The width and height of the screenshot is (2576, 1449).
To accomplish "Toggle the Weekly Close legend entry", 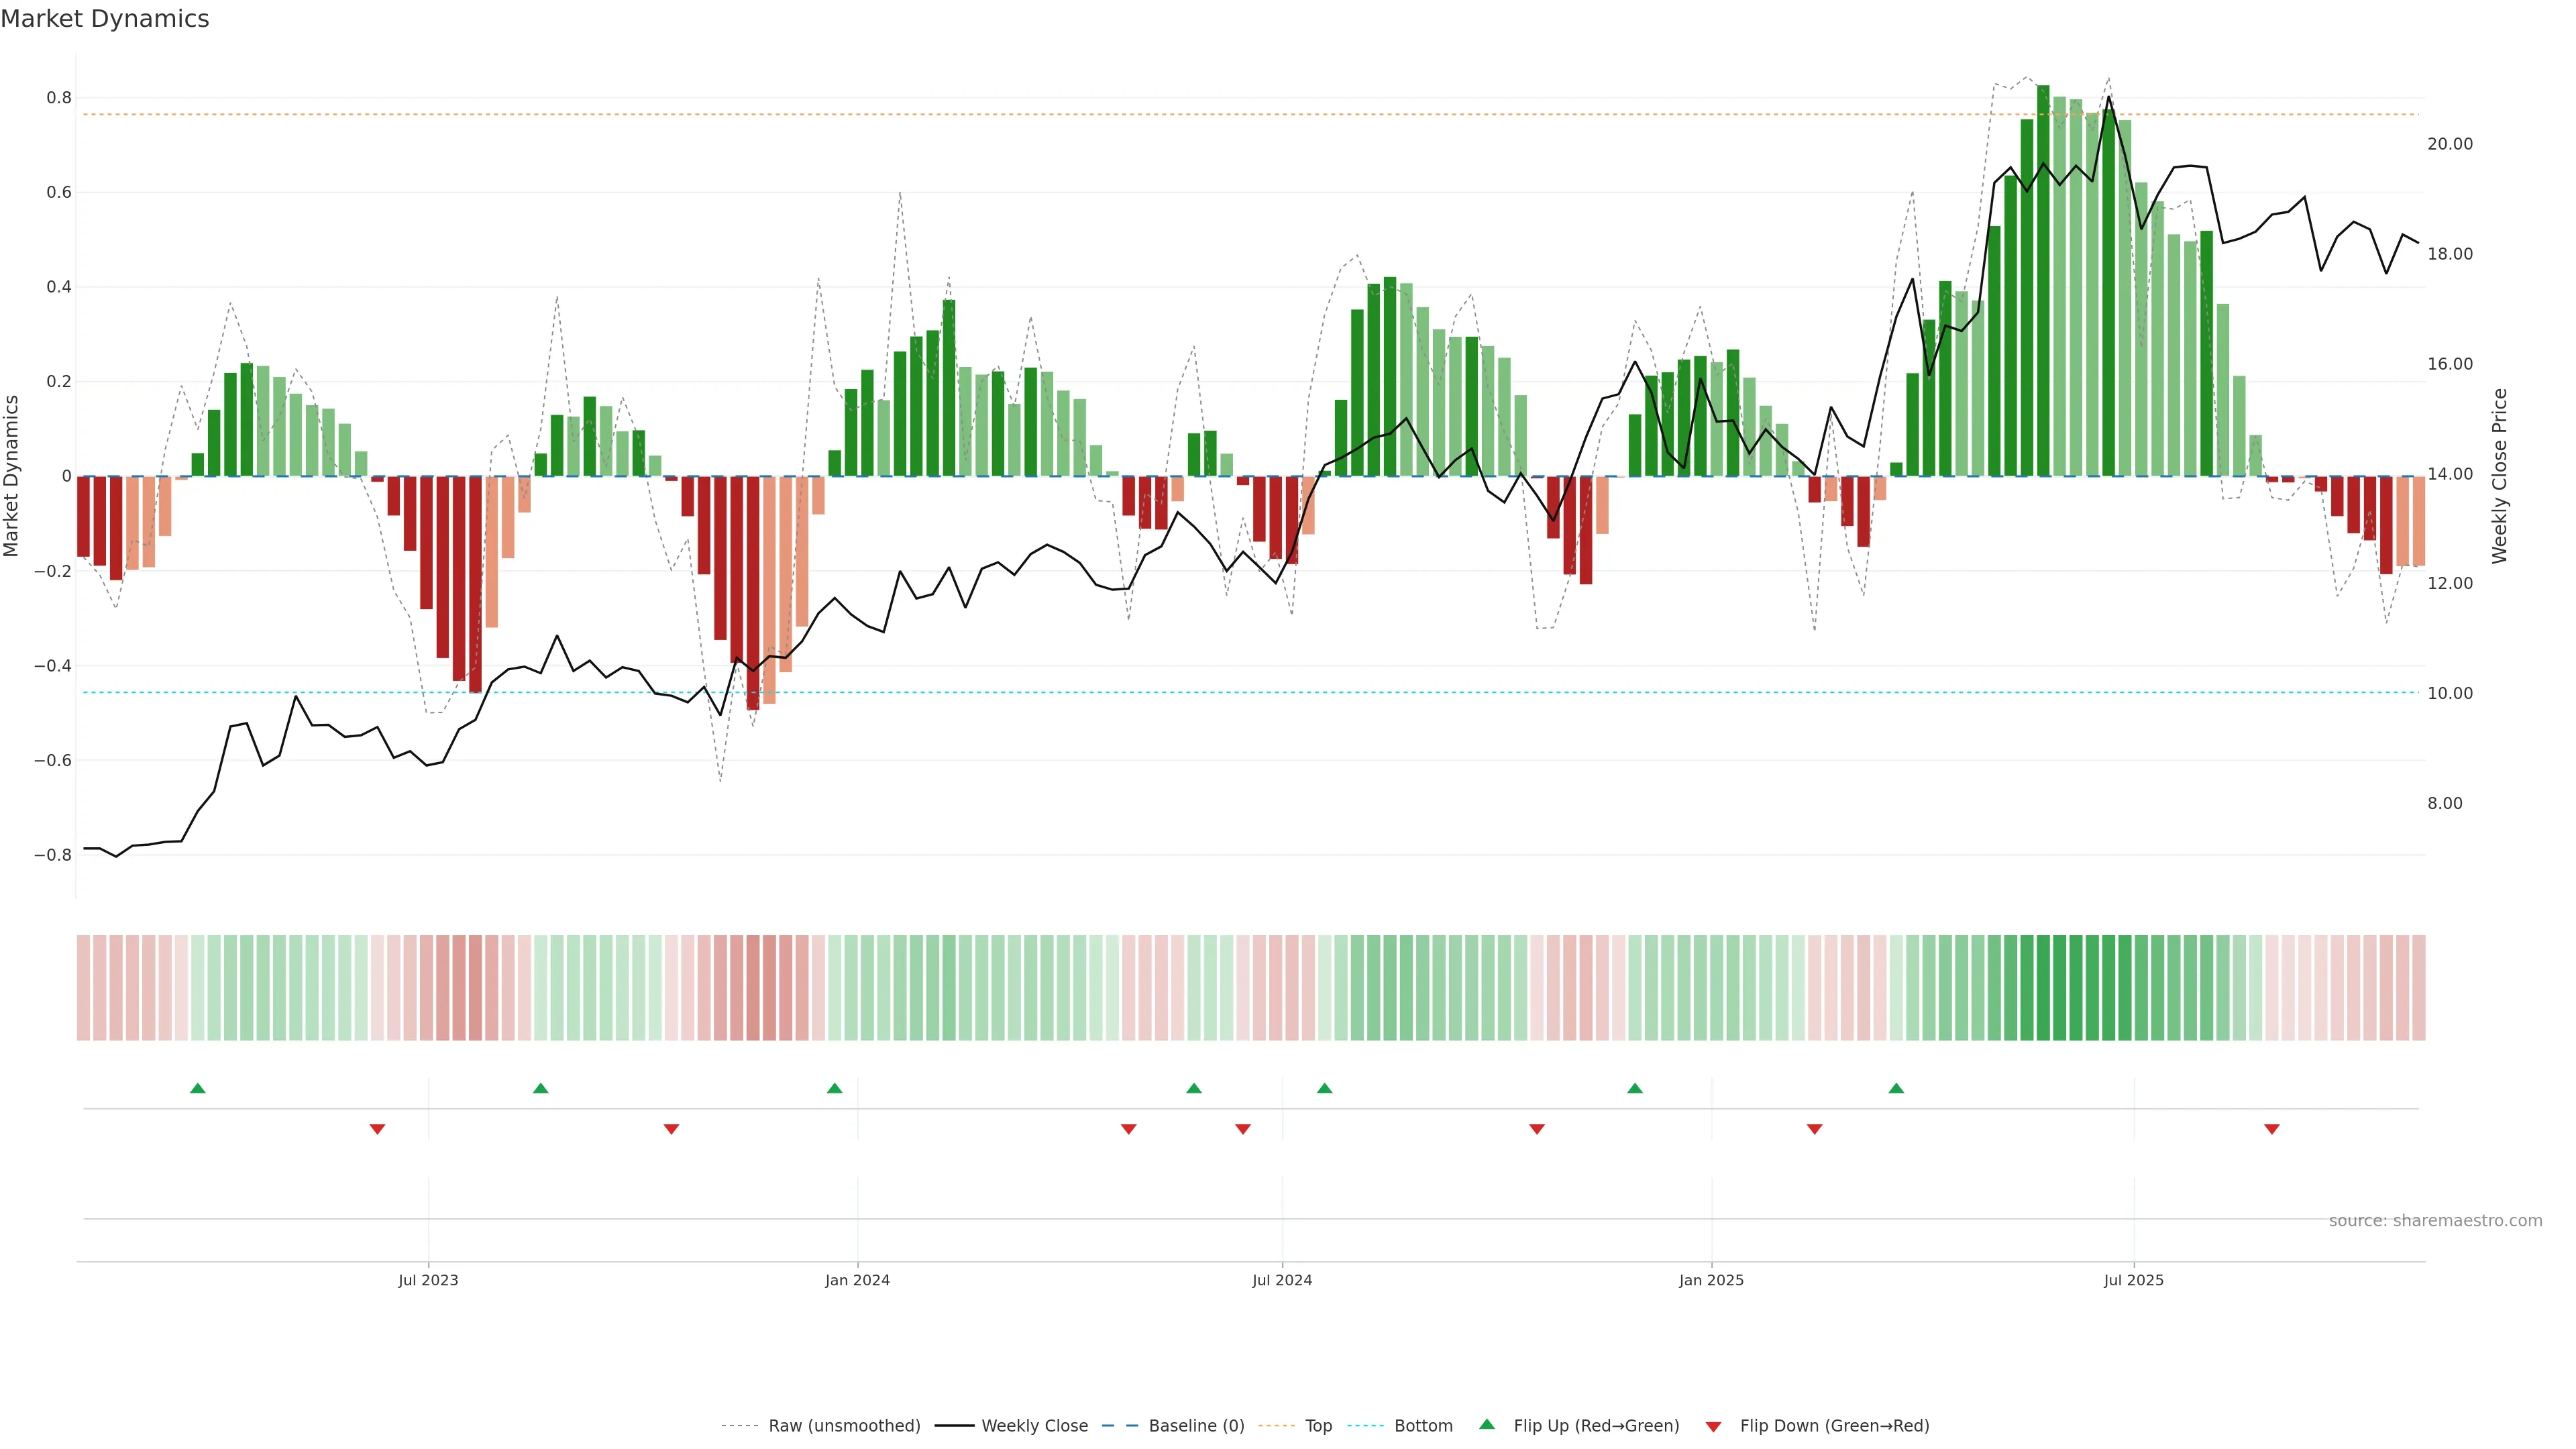I will point(1034,1426).
